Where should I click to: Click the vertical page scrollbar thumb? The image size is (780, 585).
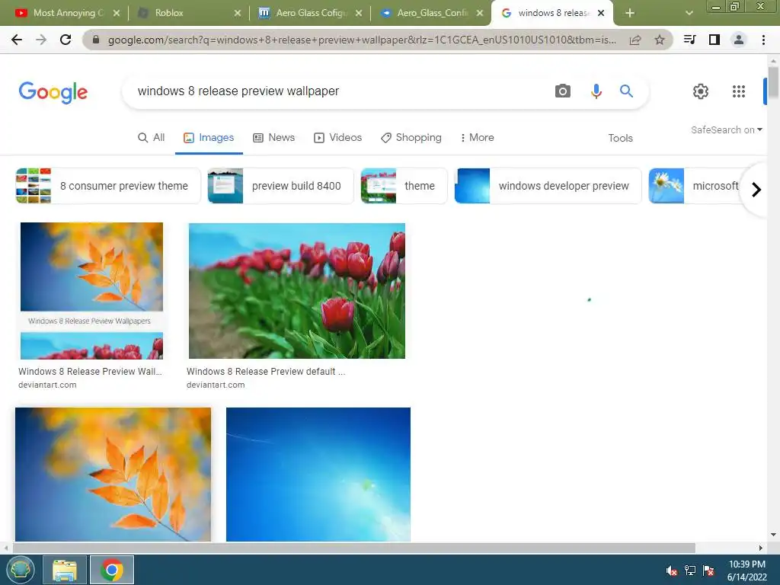pos(773,83)
